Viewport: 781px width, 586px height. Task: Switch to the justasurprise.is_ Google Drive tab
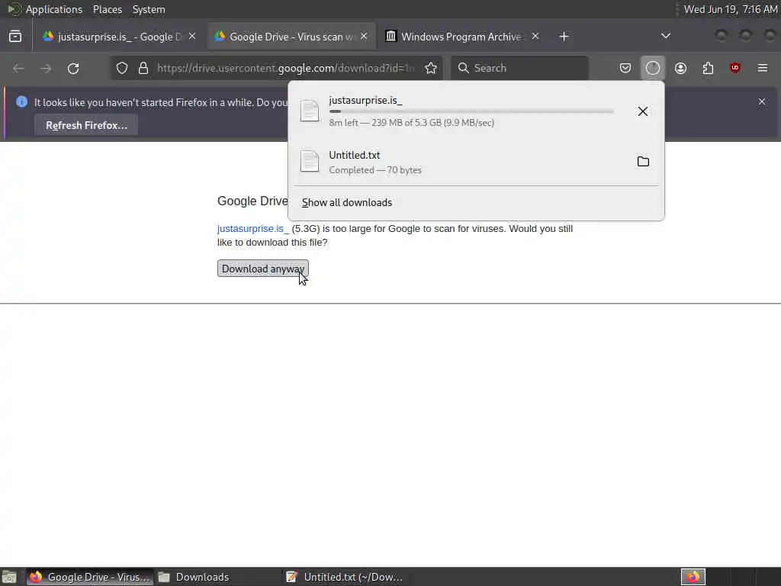tap(120, 37)
